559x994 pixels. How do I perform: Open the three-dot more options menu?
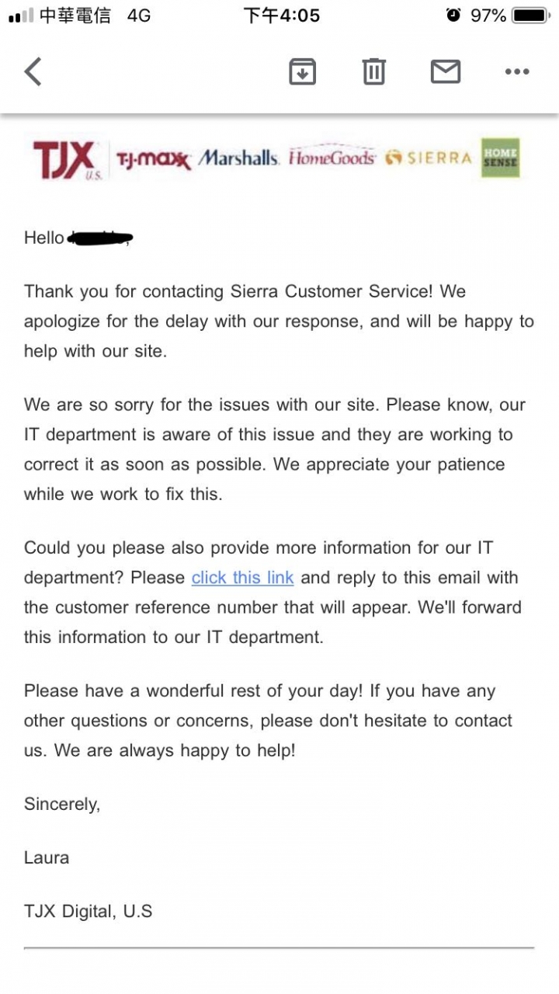pyautogui.click(x=517, y=71)
